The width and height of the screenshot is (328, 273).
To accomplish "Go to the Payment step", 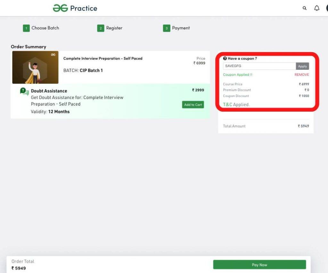I will click(x=181, y=28).
